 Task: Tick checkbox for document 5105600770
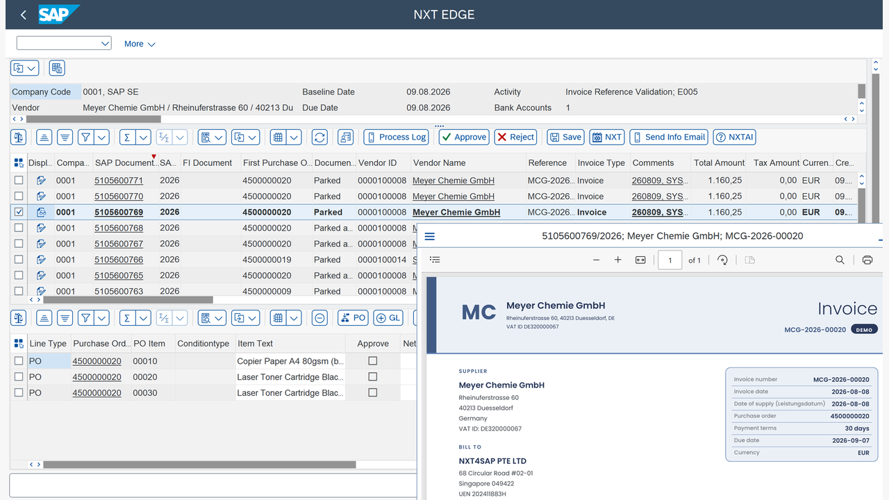click(x=19, y=197)
